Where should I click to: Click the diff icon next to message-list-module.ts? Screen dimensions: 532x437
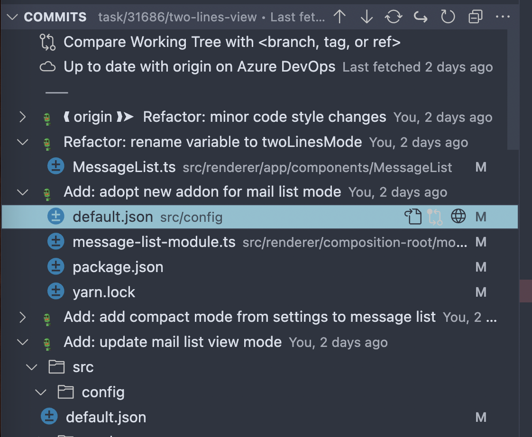[x=56, y=241]
